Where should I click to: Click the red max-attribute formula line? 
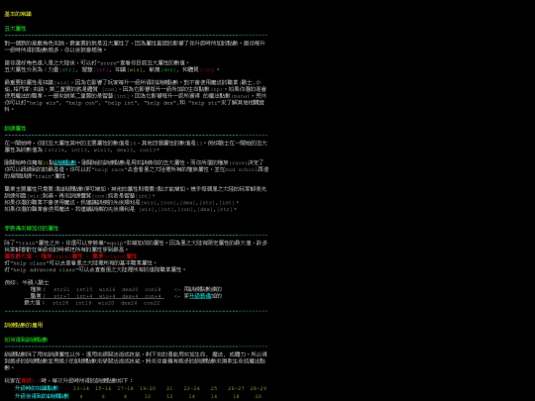pyautogui.click(x=70, y=256)
